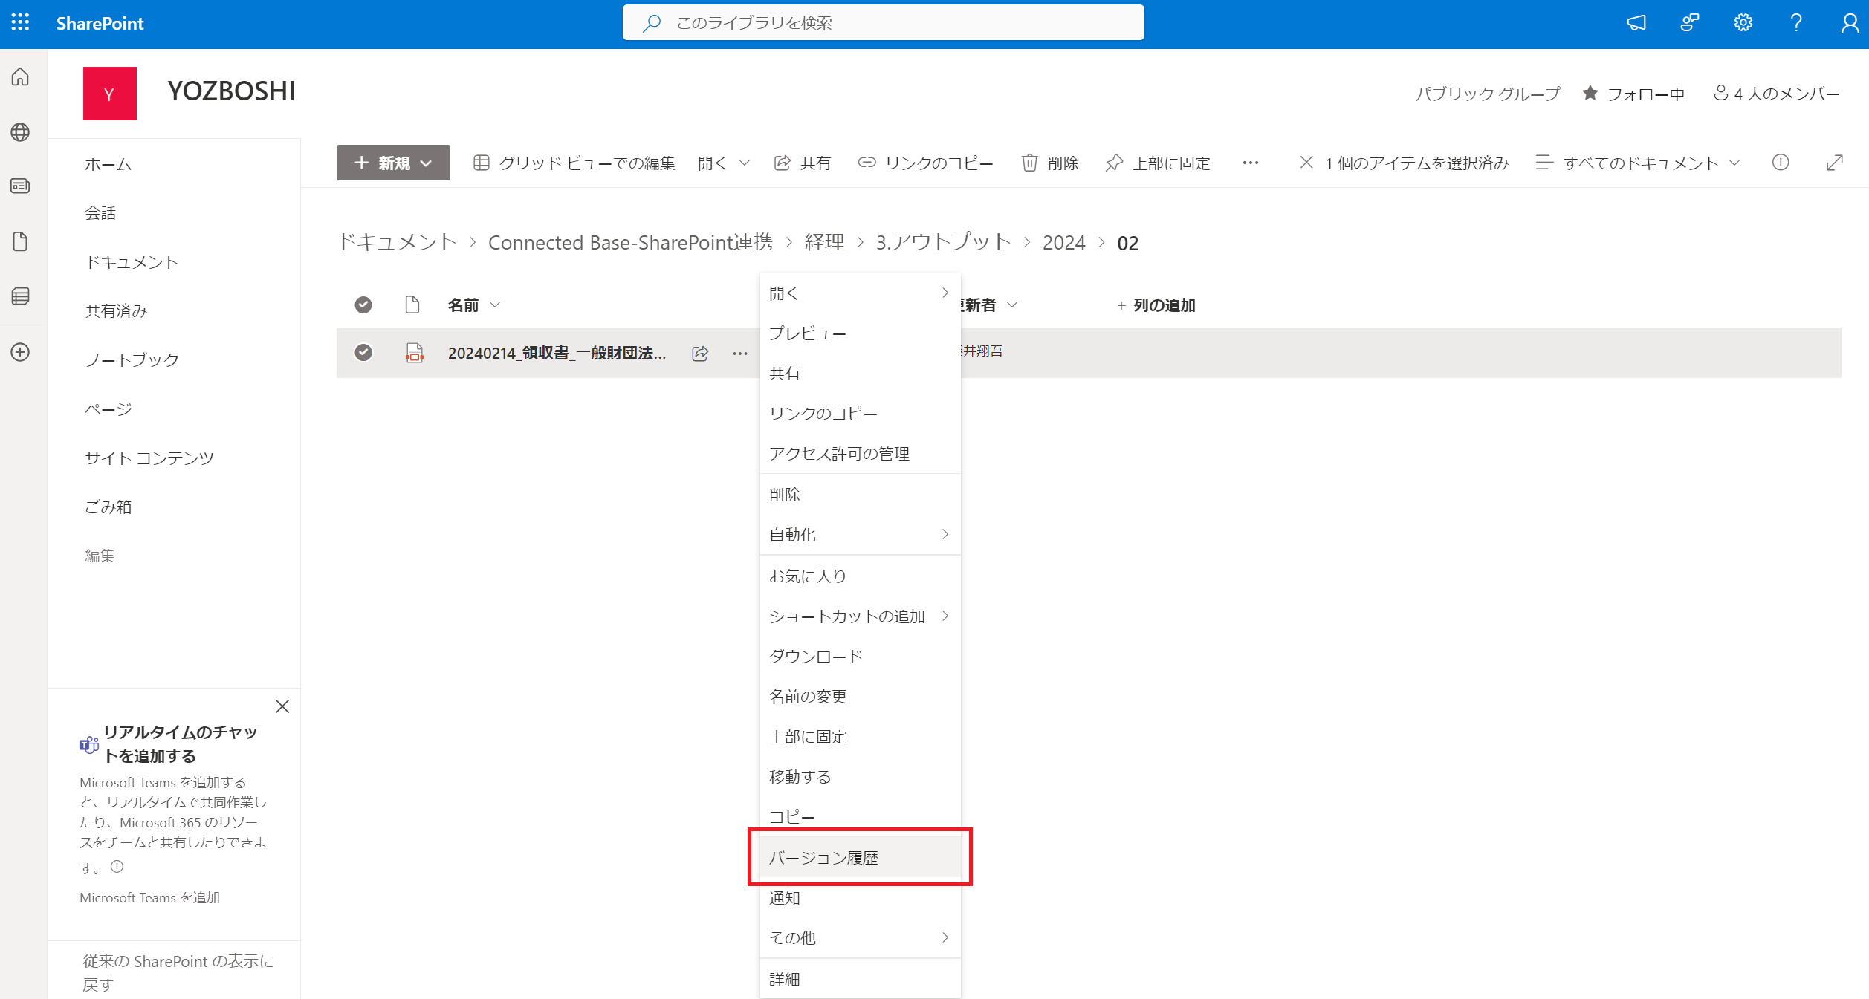Expand content with the full-screen arrow icon
Image resolution: width=1869 pixels, height=999 pixels.
pos(1835,163)
